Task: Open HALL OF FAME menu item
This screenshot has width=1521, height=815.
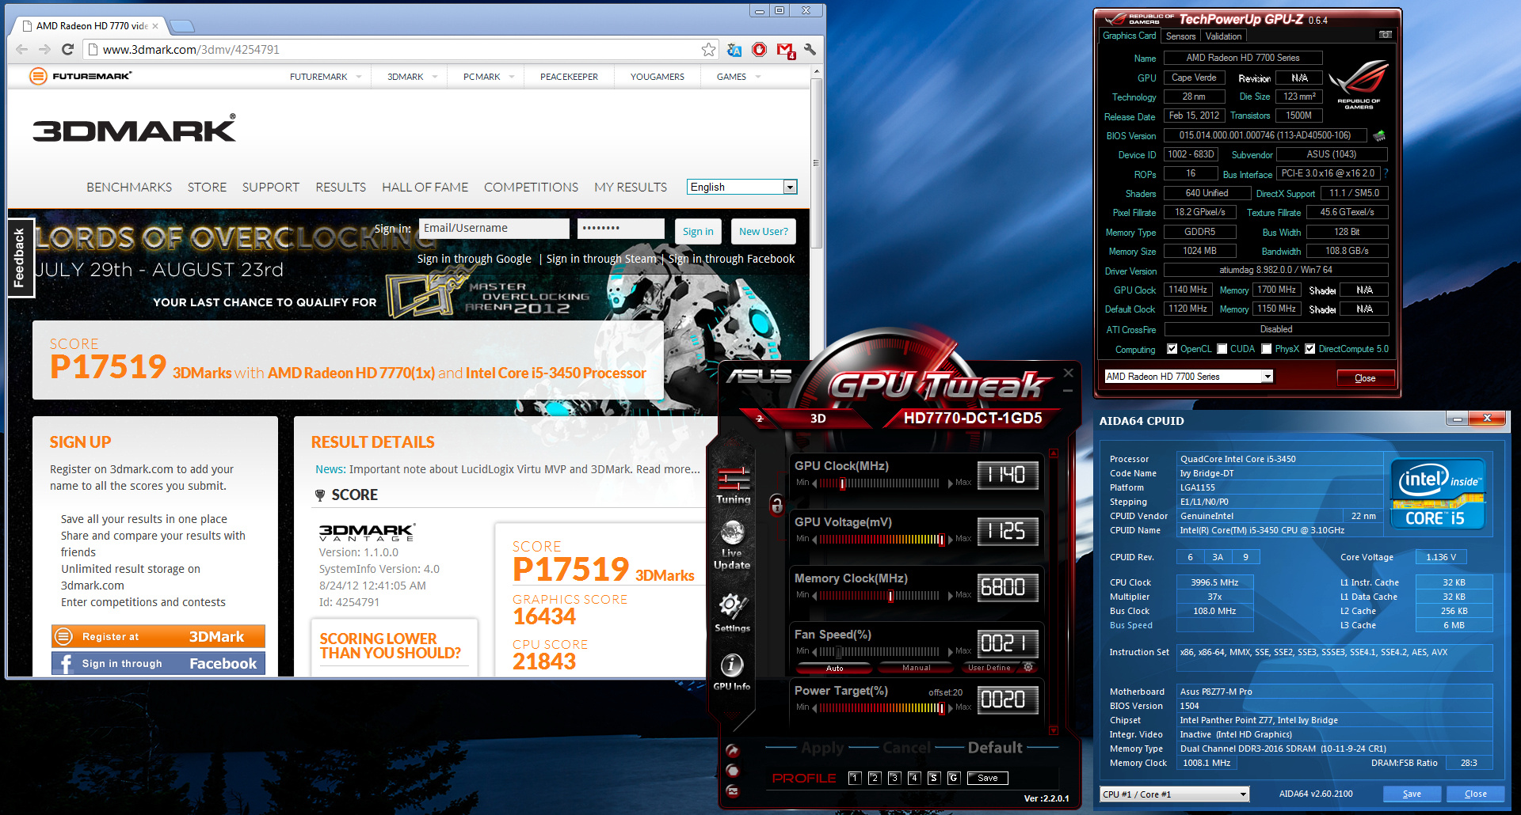Action: pos(425,188)
